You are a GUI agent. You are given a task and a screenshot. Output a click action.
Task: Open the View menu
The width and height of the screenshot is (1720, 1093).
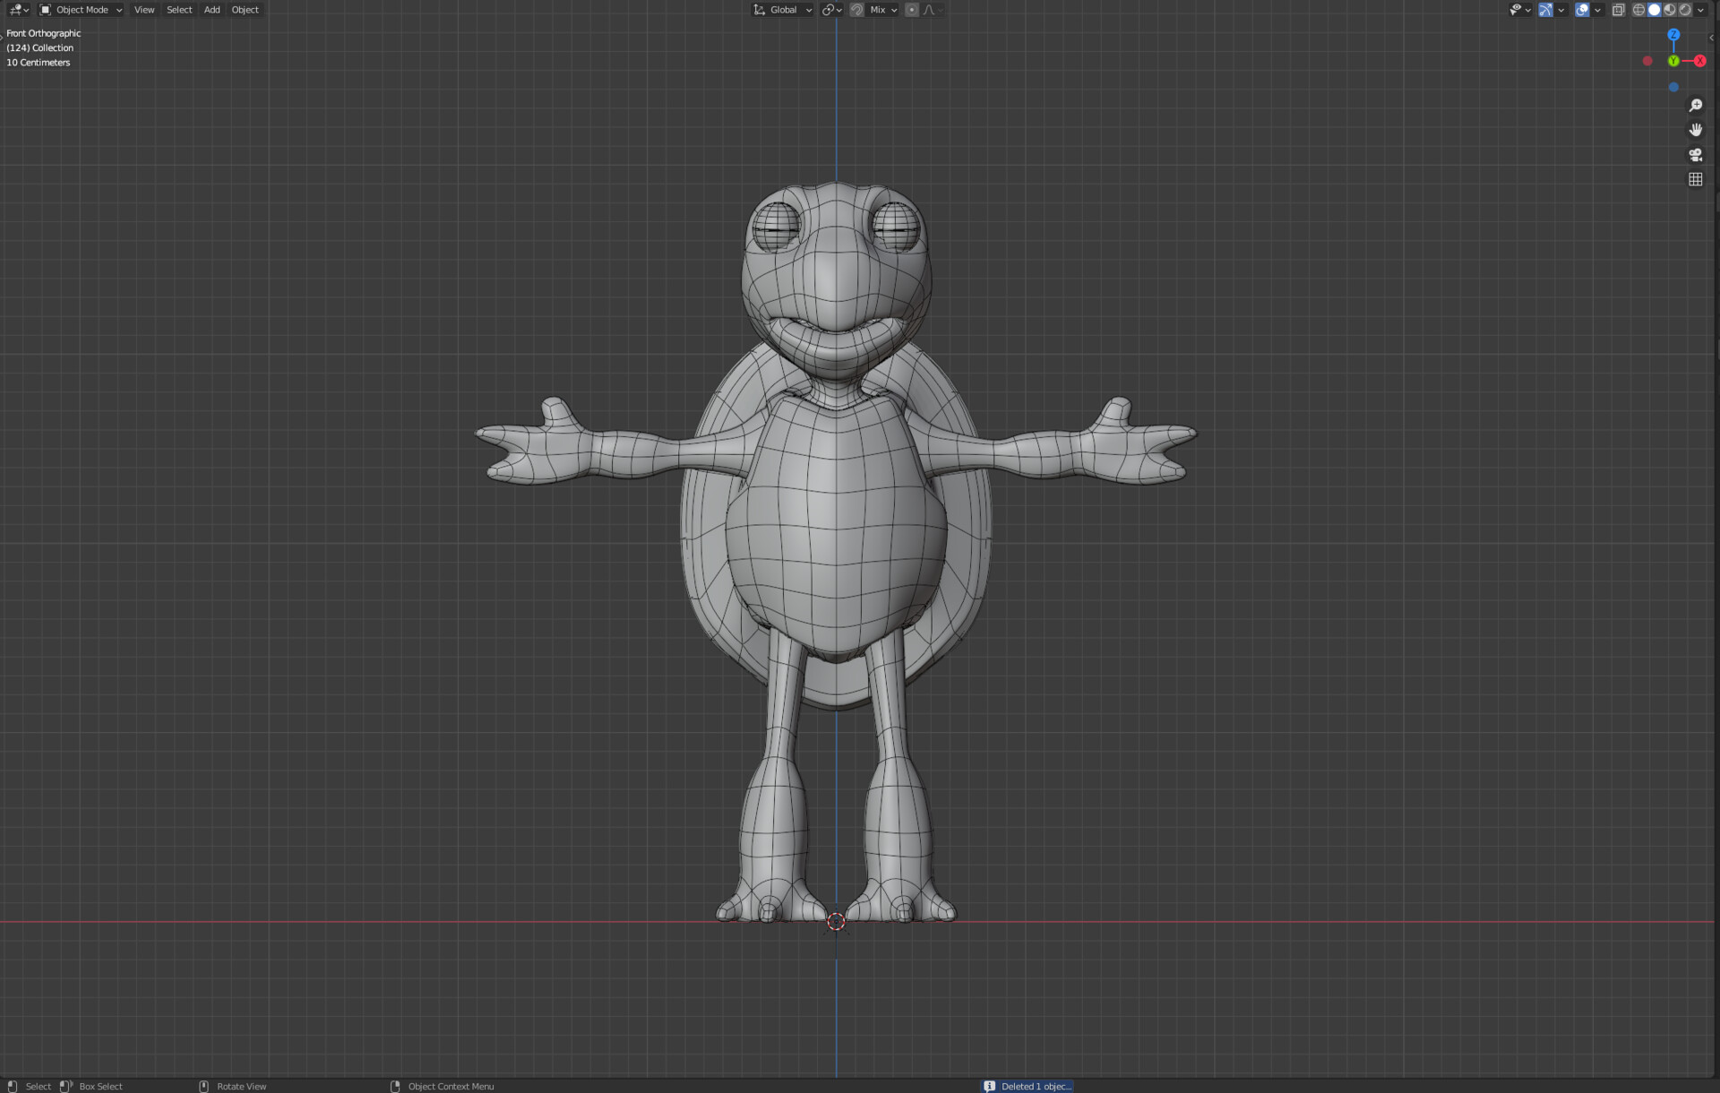coord(144,9)
